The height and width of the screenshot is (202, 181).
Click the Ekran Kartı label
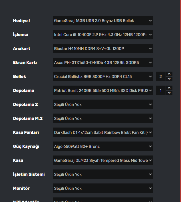click(x=25, y=62)
